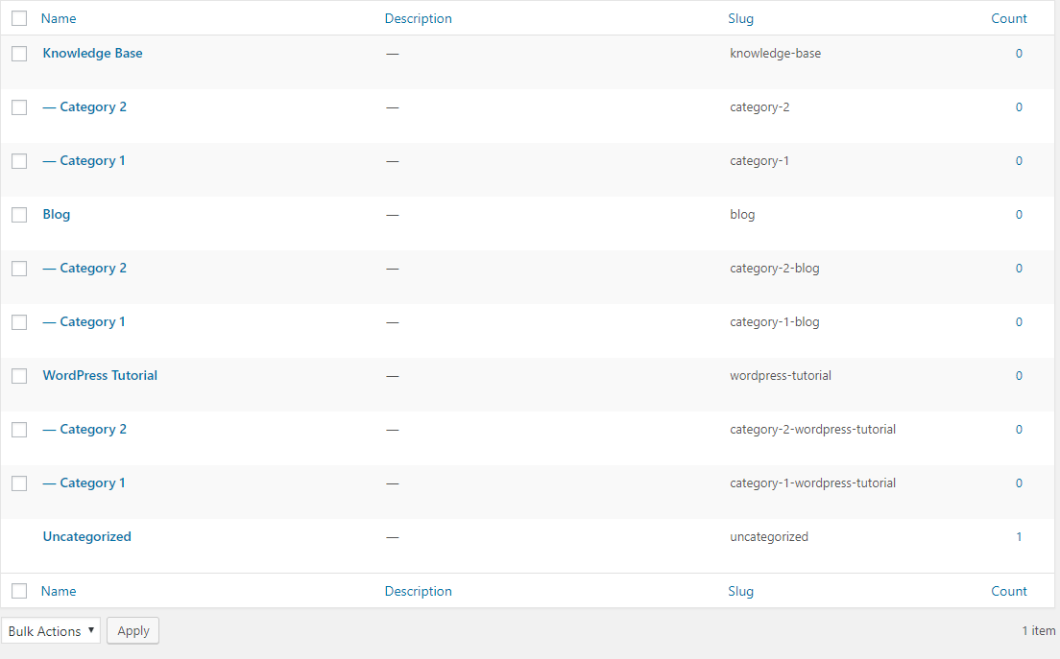Select the Blog category checkbox

(19, 215)
